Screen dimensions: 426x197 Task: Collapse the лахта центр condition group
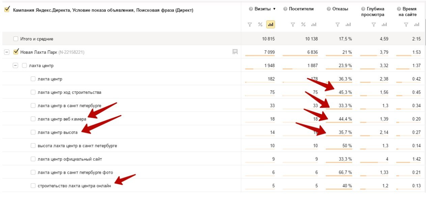pyautogui.click(x=15, y=66)
